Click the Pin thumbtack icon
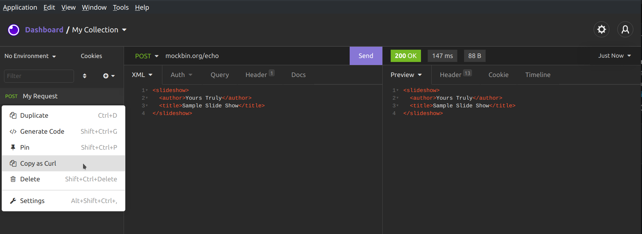The image size is (642, 234). 13,147
